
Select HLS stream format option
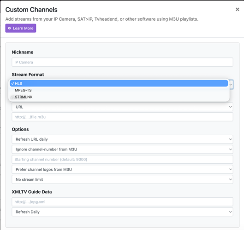pos(119,84)
